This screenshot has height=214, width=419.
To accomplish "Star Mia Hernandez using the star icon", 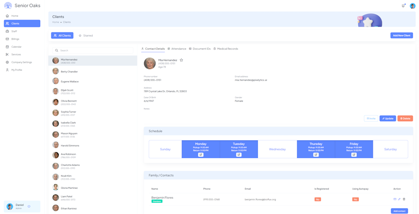I will pos(181,60).
